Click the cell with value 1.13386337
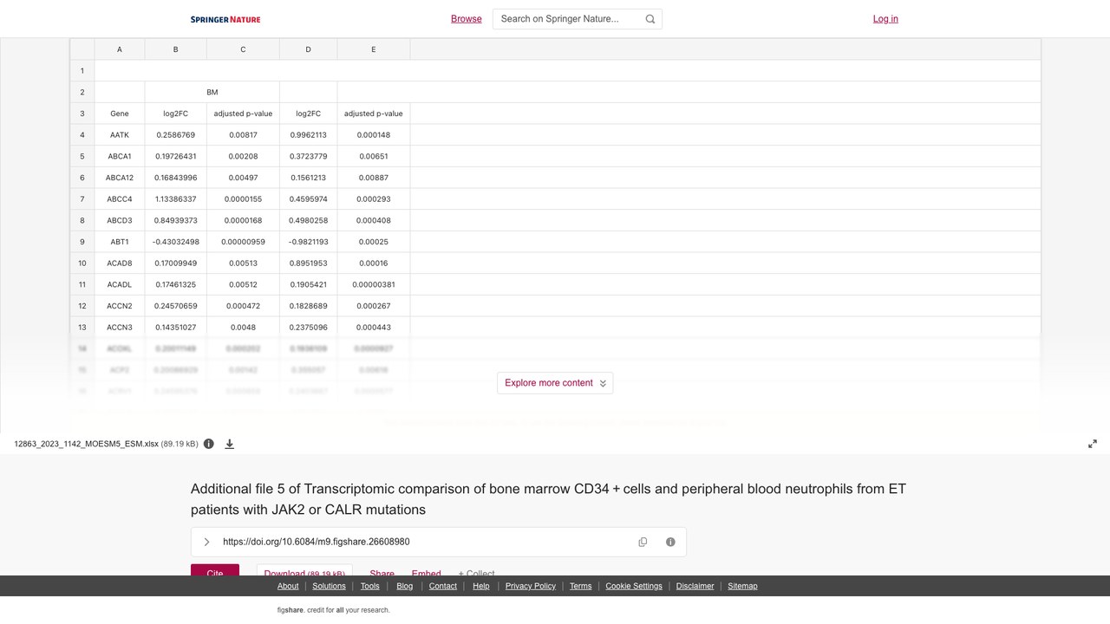This screenshot has height=624, width=1110. point(176,199)
